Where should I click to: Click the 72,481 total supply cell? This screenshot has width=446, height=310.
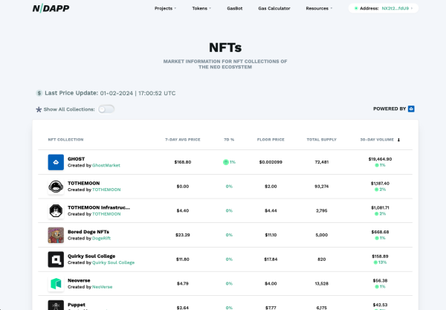tap(321, 162)
